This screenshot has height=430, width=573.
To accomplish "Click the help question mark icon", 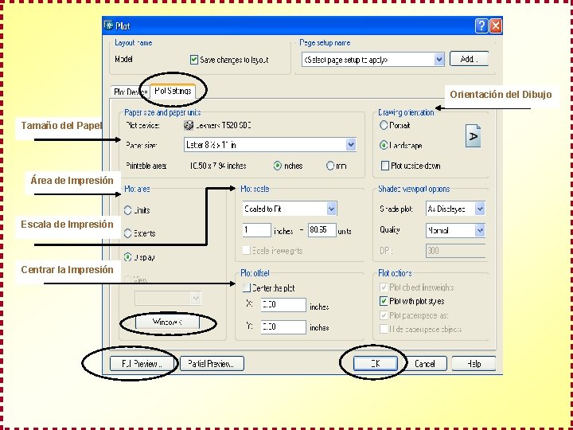I will pyautogui.click(x=481, y=26).
